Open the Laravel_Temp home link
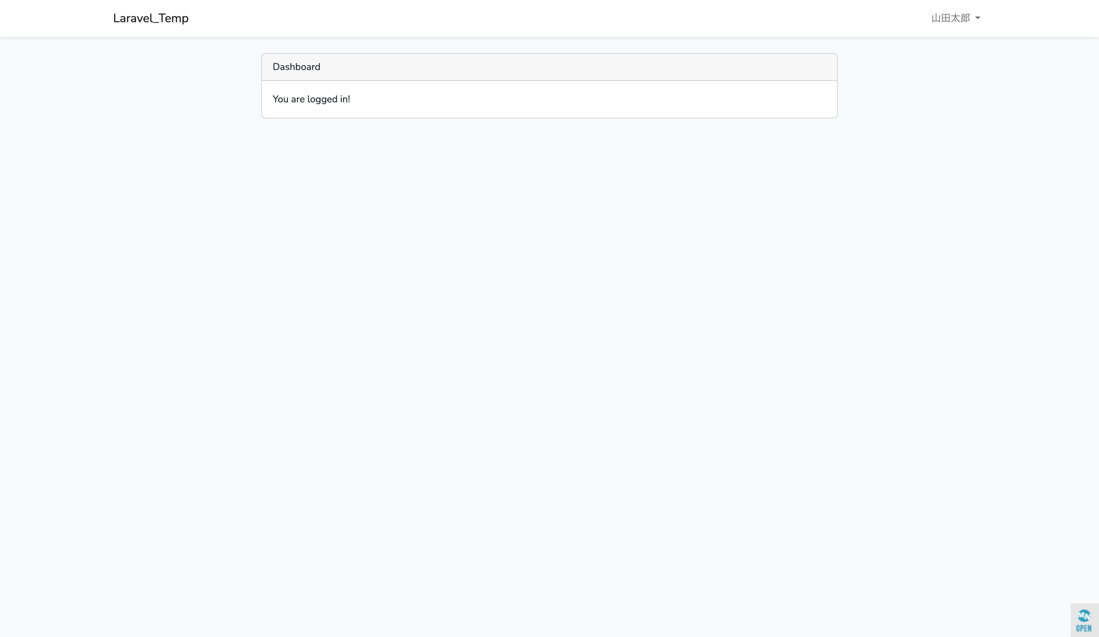 [151, 18]
